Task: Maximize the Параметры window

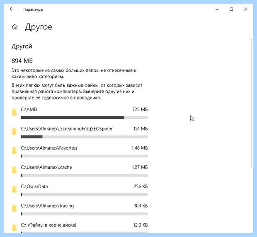Action: pyautogui.click(x=231, y=9)
